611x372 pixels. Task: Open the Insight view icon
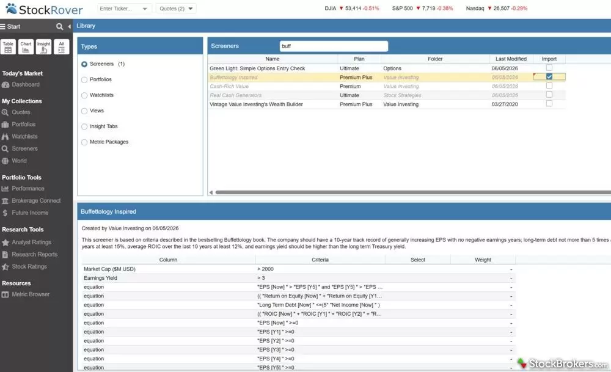[x=43, y=47]
